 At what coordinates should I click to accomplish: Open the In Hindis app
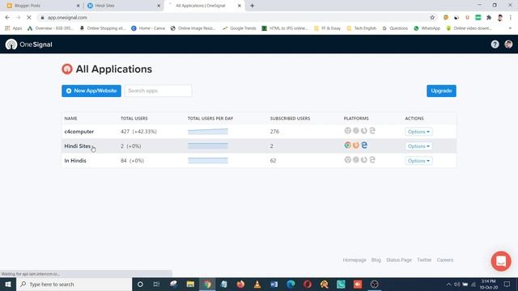[x=75, y=161]
